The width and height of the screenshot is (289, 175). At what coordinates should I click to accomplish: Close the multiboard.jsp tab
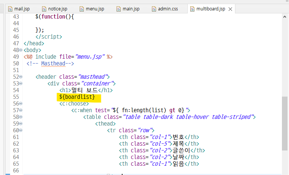click(230, 9)
